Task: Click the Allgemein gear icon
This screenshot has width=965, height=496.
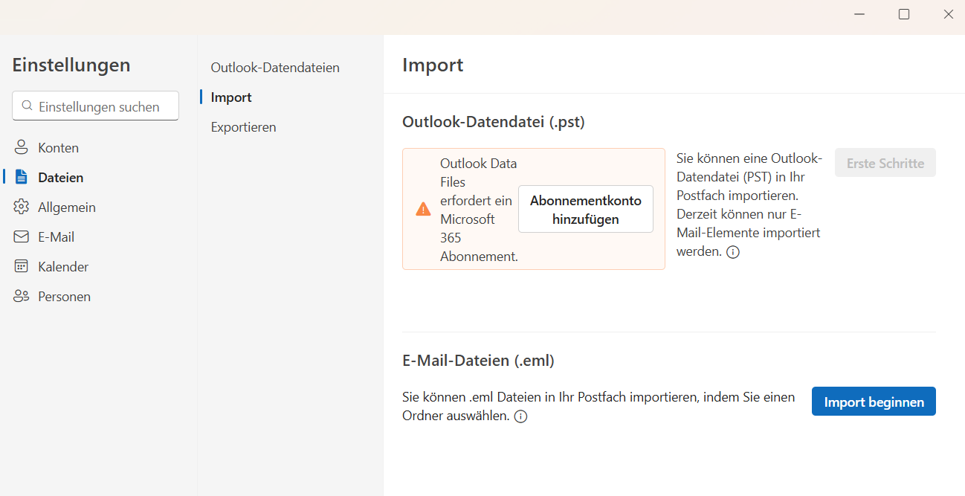Action: (21, 207)
